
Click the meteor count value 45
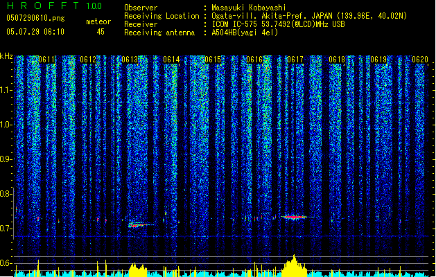pos(101,32)
